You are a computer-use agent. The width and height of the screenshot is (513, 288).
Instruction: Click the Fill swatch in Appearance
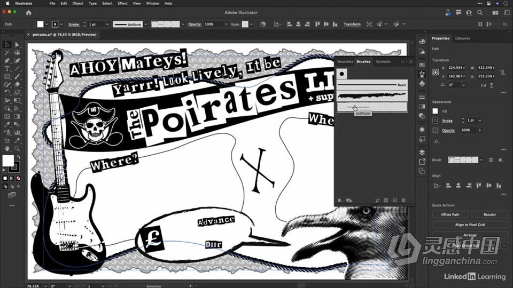coord(435,111)
